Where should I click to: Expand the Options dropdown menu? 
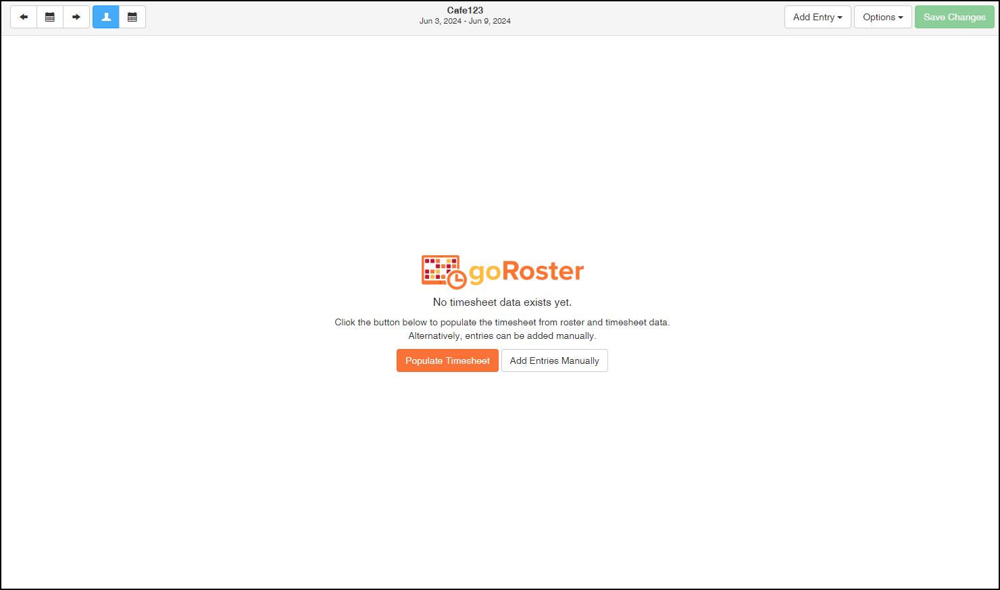point(882,17)
